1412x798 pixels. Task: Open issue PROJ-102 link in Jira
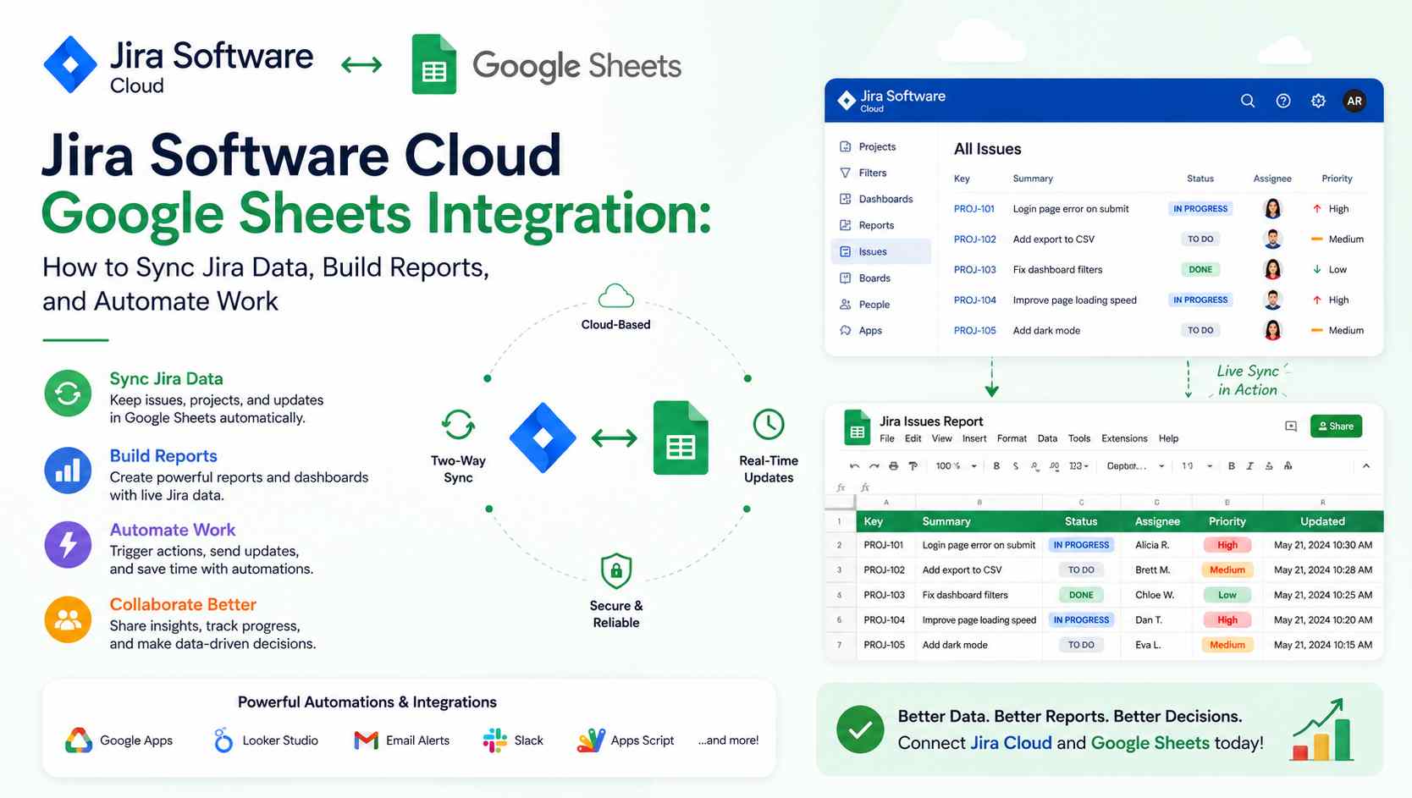click(975, 239)
